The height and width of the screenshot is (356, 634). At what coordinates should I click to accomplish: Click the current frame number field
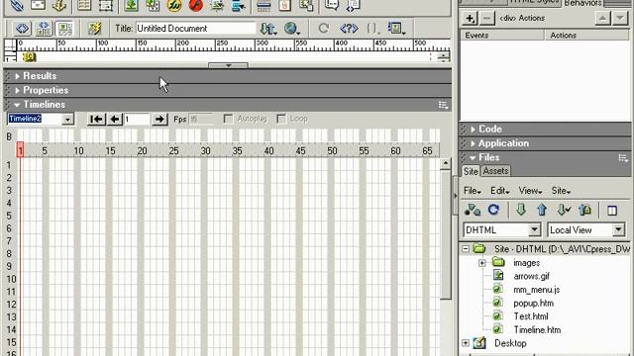pyautogui.click(x=137, y=119)
